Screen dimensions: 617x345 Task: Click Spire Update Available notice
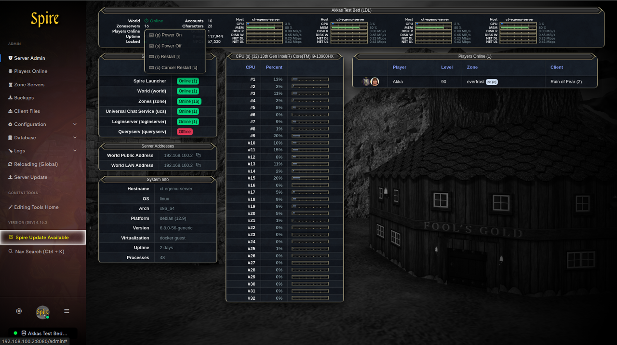[x=42, y=237]
